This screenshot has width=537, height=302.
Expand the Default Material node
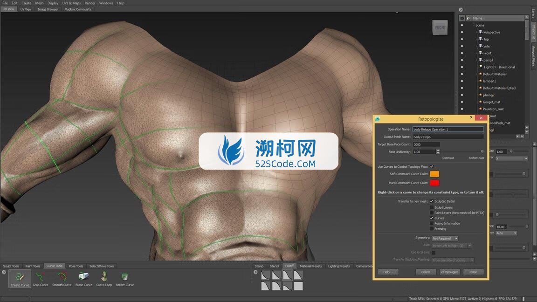coord(477,74)
